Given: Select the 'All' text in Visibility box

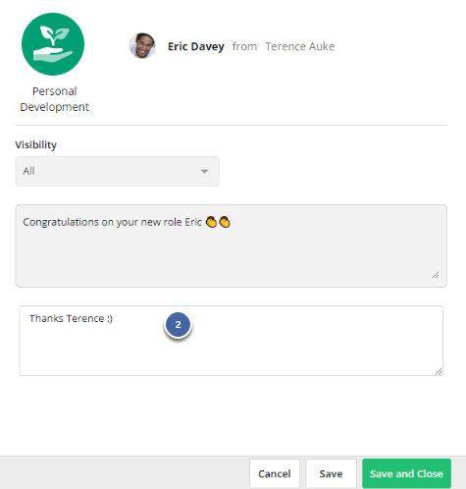Looking at the screenshot, I should point(28,171).
